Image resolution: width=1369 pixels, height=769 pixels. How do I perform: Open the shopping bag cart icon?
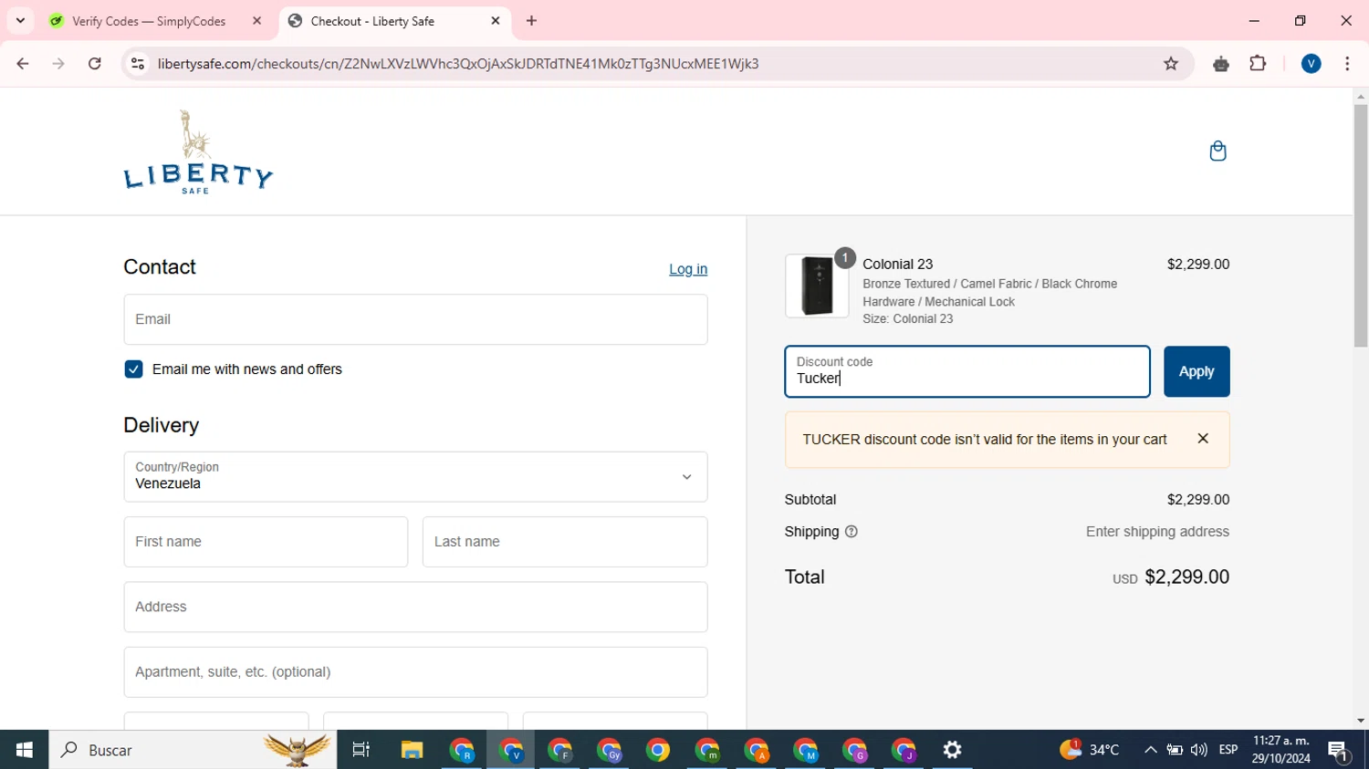pos(1217,151)
